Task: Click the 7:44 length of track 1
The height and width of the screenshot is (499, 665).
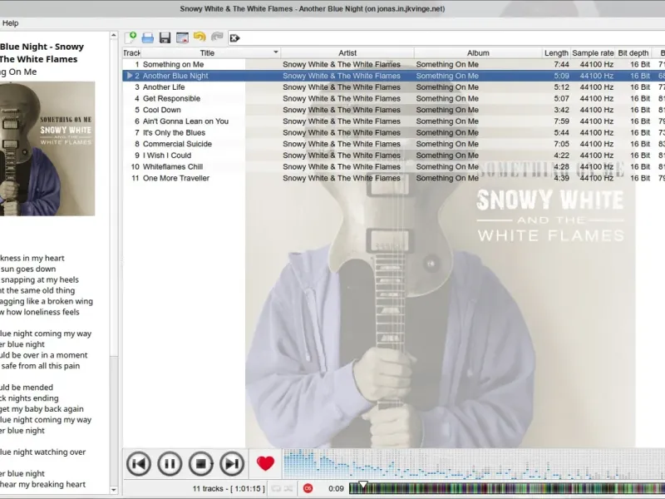Action: tap(562, 65)
